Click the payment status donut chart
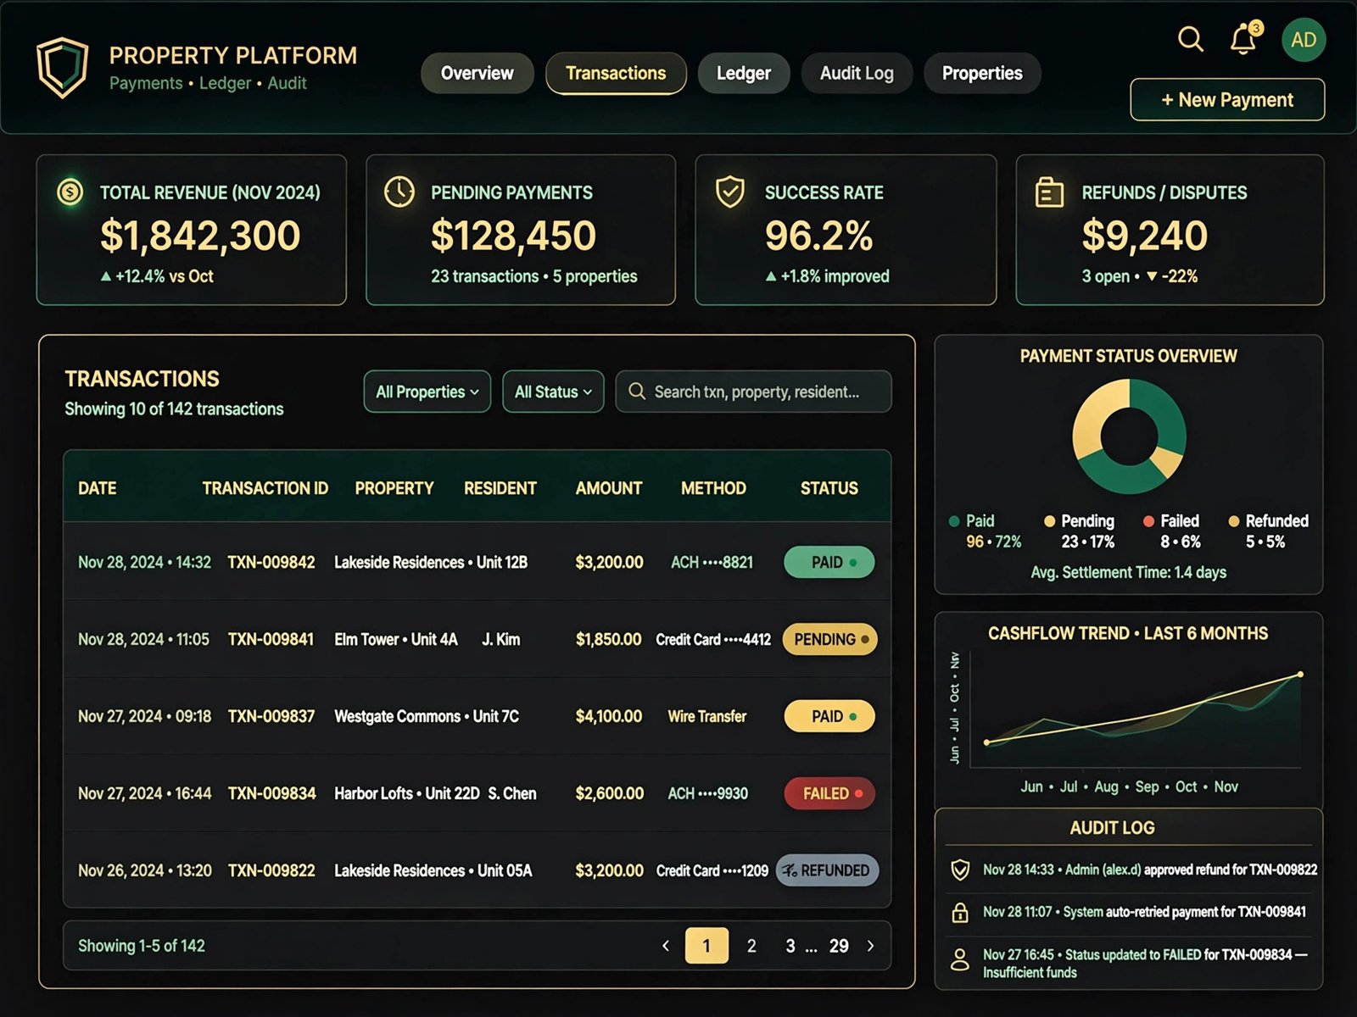Viewport: 1357px width, 1017px height. pos(1129,436)
